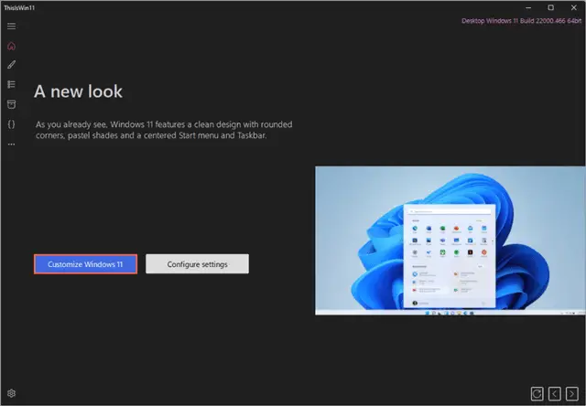Viewport: 586px width, 406px height.
Task: Click the Customize Windows 11 button
Action: [x=85, y=264]
